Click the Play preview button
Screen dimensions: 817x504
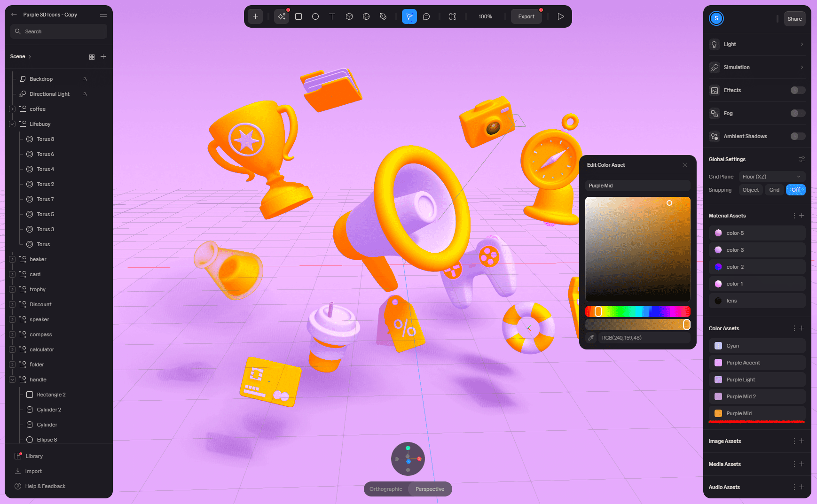(561, 16)
